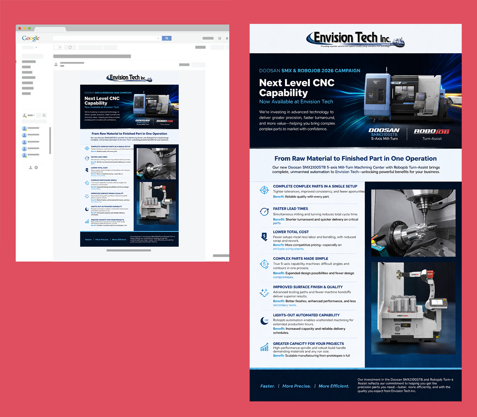Click the machining photo in the small email flyer
Viewport: 477px width, 417px height.
(156, 164)
